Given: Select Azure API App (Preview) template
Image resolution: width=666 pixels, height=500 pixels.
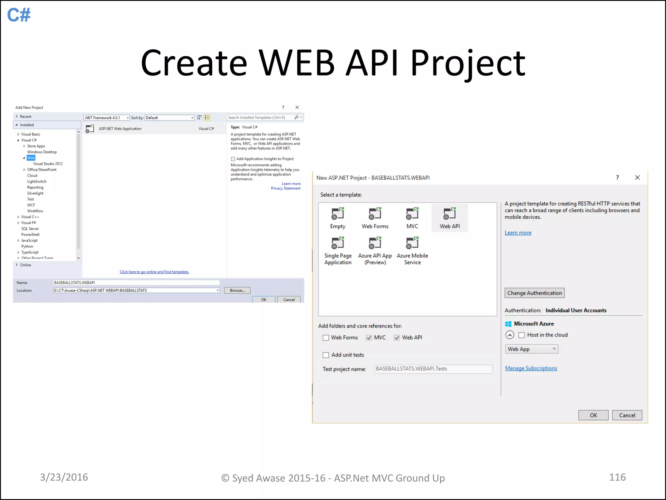Looking at the screenshot, I should tap(375, 251).
